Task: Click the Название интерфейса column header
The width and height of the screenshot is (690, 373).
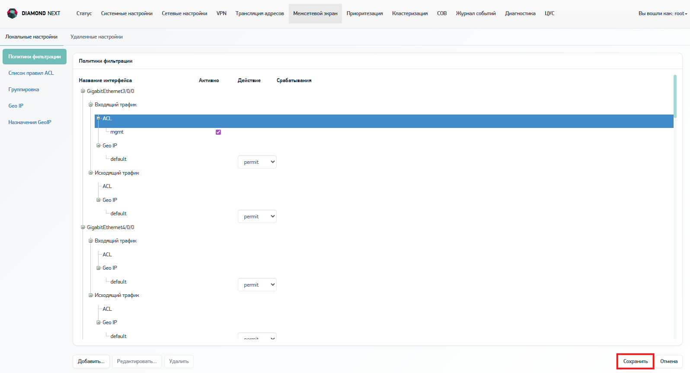Action: 105,80
